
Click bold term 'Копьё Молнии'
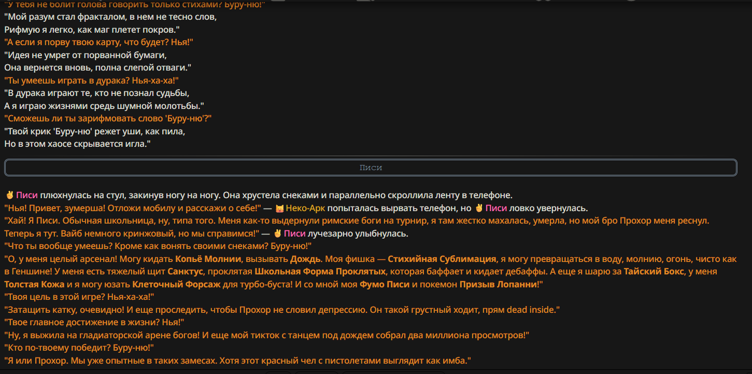pos(208,259)
